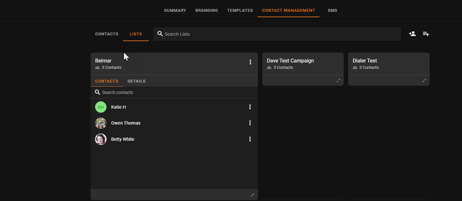Open Katie H contact options menu
462x201 pixels.
point(250,107)
